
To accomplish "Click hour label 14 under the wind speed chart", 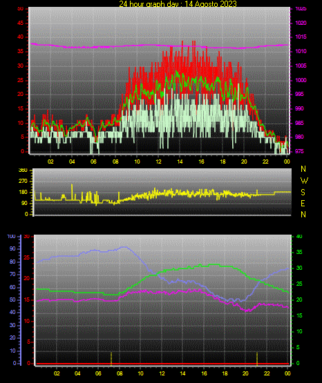I will (x=180, y=161).
